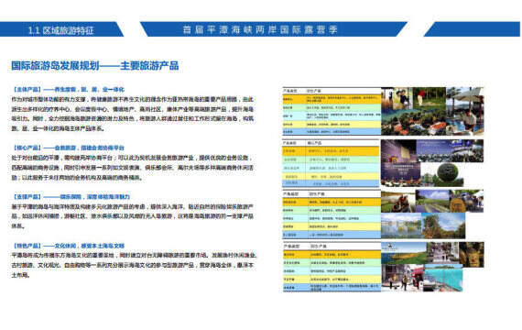The image size is (522, 330).
Task: Click the paragraph text under 【核心产品】
Action: (x=133, y=168)
